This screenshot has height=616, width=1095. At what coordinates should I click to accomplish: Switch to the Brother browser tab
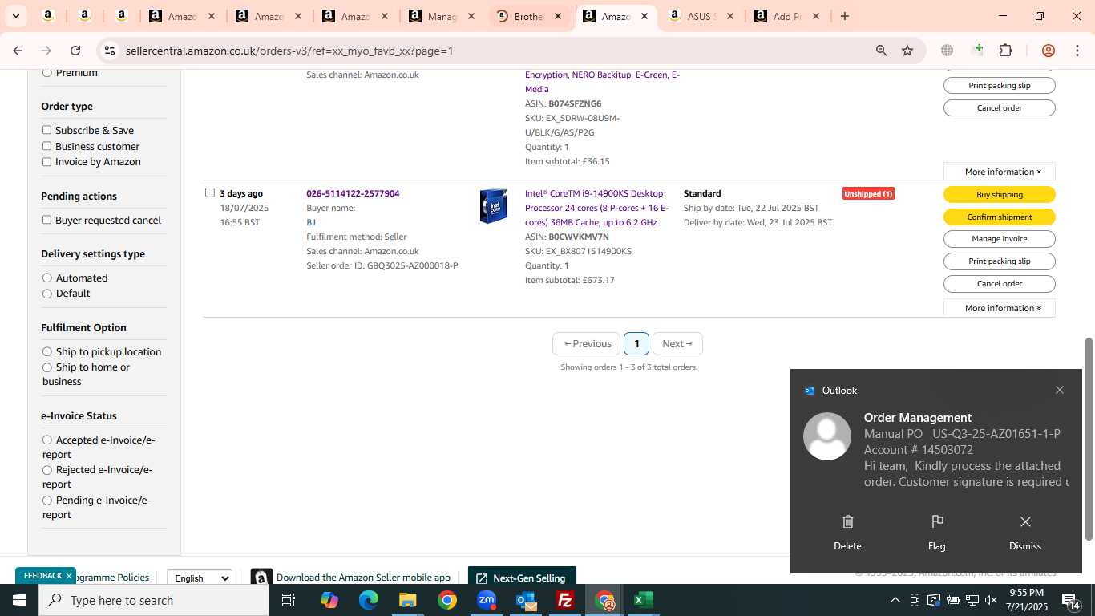point(528,16)
